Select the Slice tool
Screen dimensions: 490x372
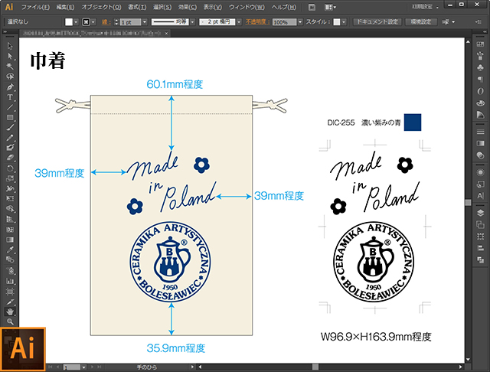click(10, 302)
